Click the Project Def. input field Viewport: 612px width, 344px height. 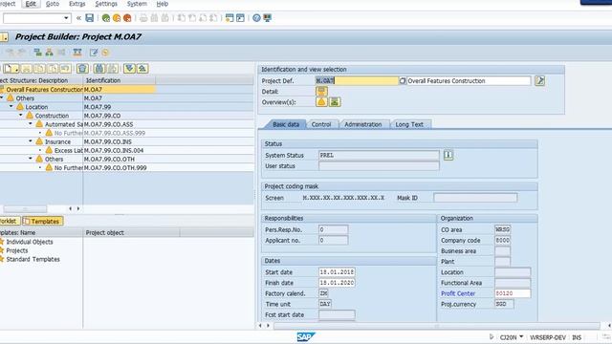pos(357,80)
